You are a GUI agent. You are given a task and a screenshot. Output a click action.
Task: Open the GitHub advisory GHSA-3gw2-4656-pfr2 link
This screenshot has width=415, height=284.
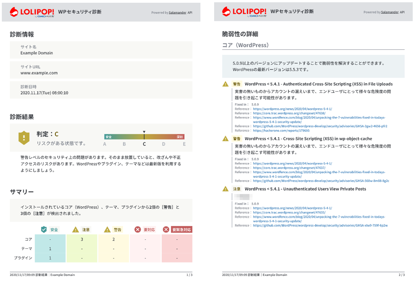pyautogui.click(x=320, y=126)
